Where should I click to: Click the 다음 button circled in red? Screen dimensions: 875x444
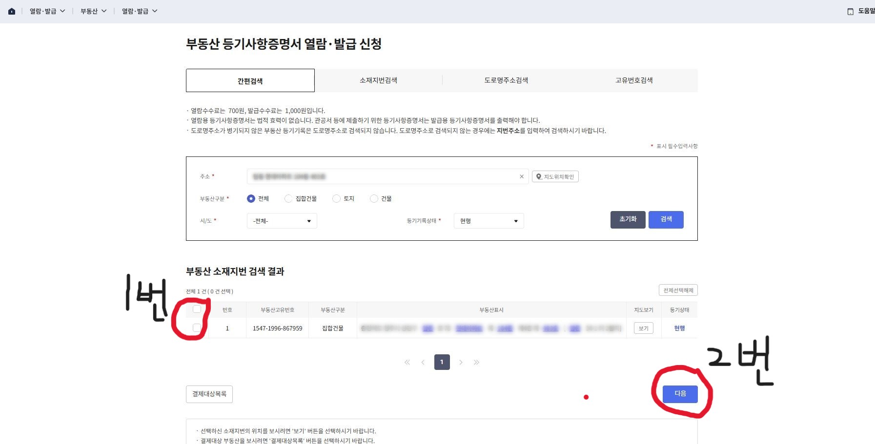pyautogui.click(x=680, y=394)
